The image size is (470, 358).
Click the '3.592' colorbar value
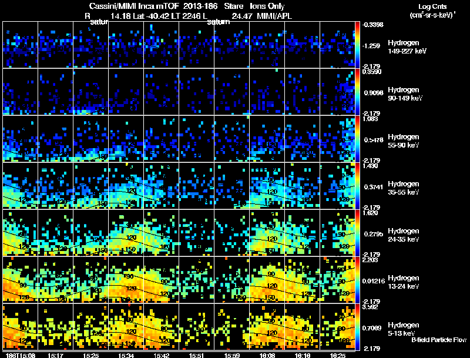[370, 307]
